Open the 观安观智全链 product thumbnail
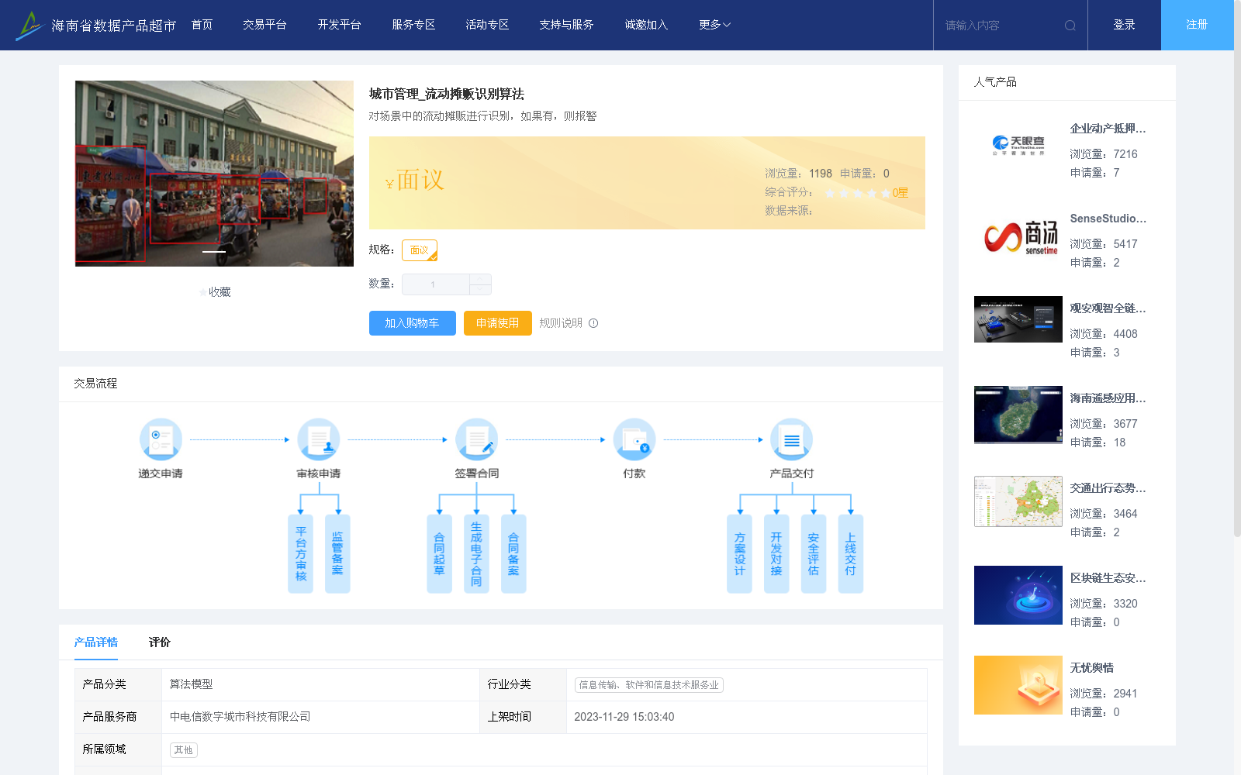 pos(1018,319)
